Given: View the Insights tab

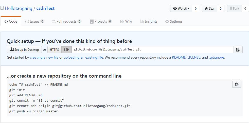Looking at the screenshot, I should pyautogui.click(x=149, y=21).
